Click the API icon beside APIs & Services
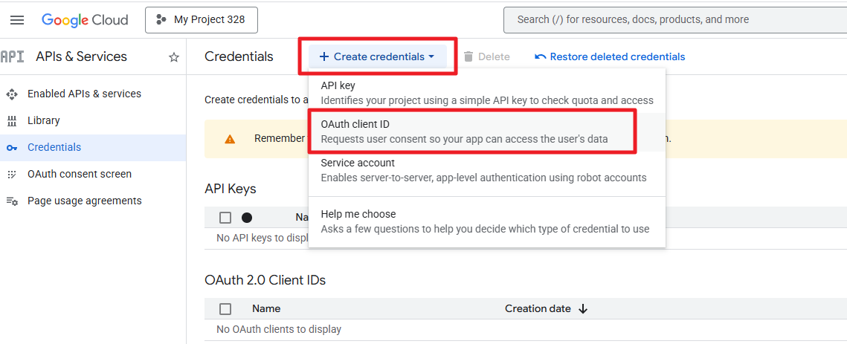 12,56
